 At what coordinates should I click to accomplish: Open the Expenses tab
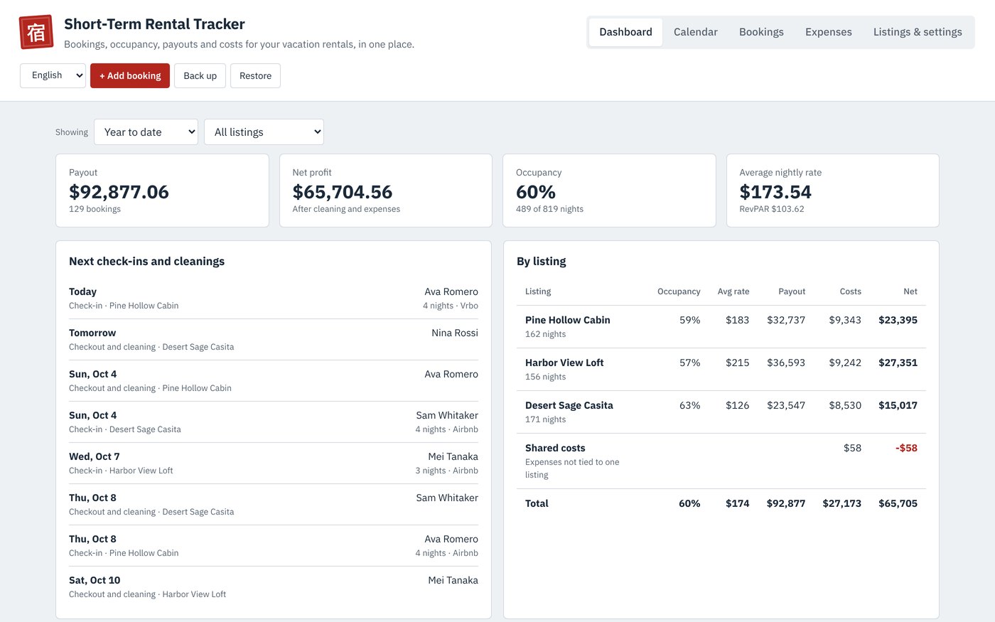click(x=828, y=32)
